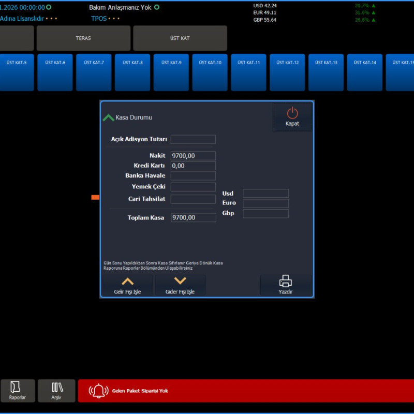Switch to the TERAS section tab
The width and height of the screenshot is (414, 414).
pos(83,38)
